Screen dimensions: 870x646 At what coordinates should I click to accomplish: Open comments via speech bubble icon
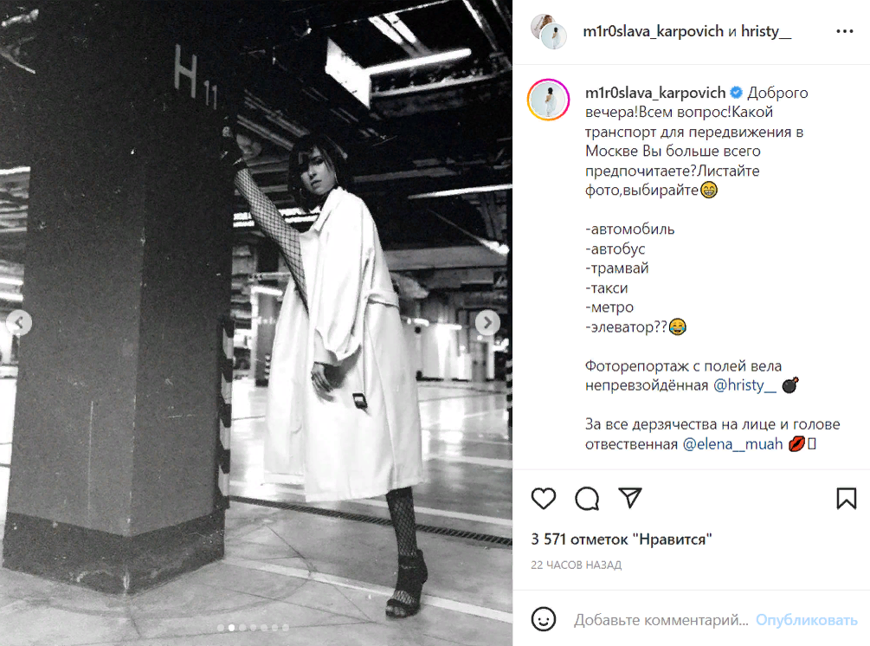586,498
